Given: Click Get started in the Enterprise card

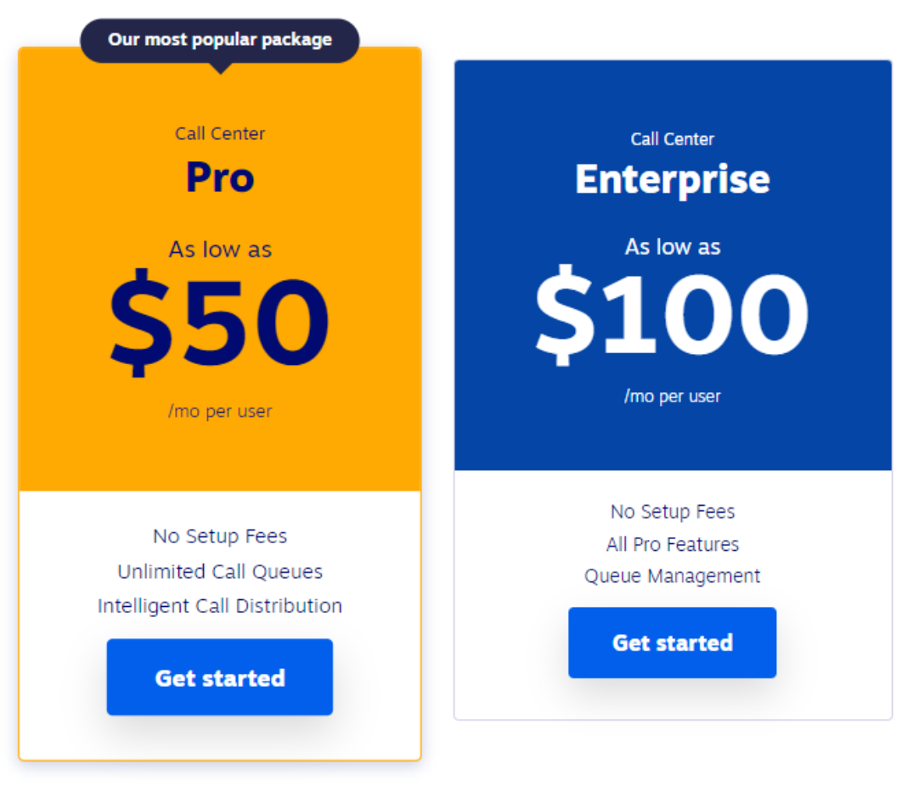Looking at the screenshot, I should coord(672,643).
